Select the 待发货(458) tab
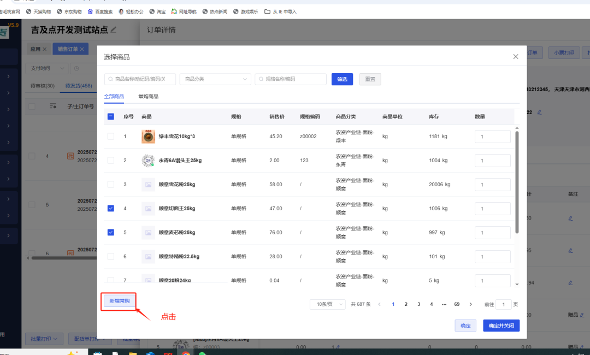Screen dimensions: 590x355 pos(79,86)
